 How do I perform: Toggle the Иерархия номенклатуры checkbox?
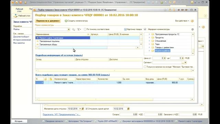(145, 29)
